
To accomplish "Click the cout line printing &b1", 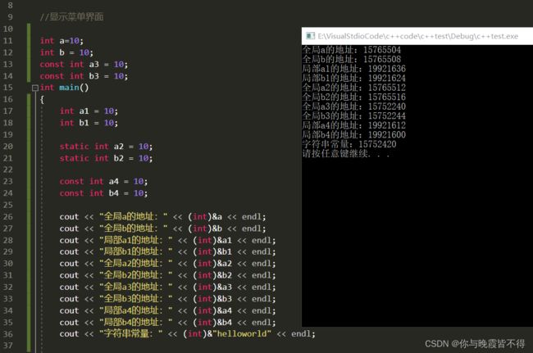I will click(x=167, y=252).
